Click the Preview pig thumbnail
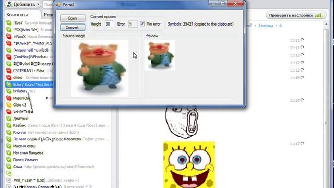The width and height of the screenshot is (334, 188). click(x=160, y=55)
